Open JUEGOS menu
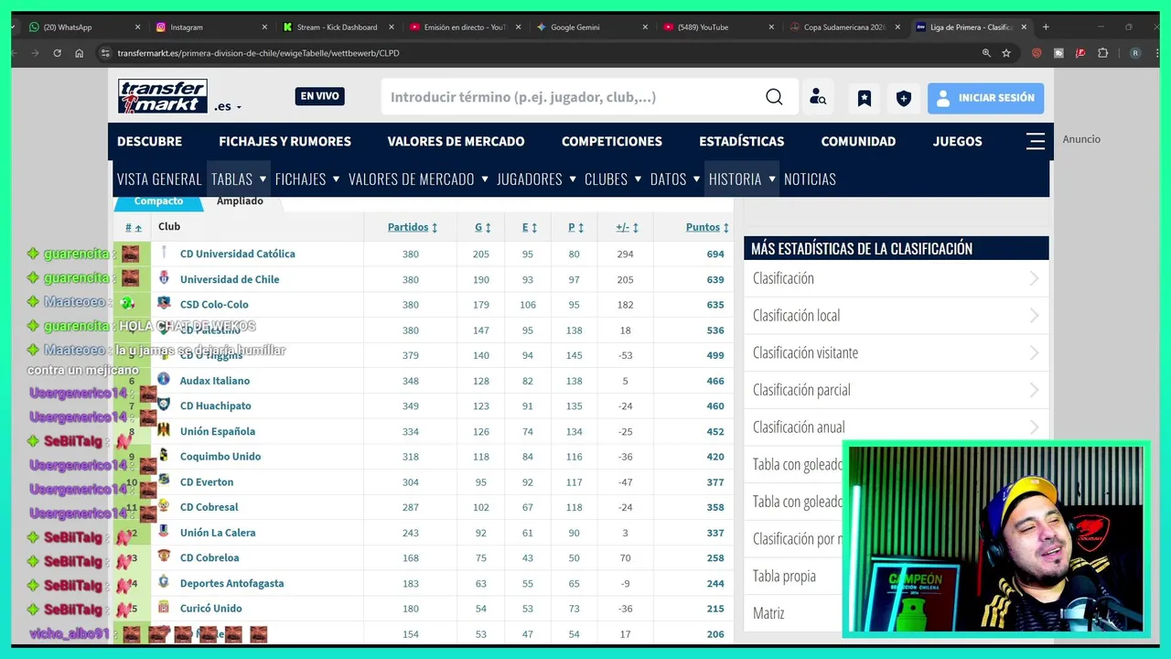Screen dimensions: 1171x659 [957, 141]
